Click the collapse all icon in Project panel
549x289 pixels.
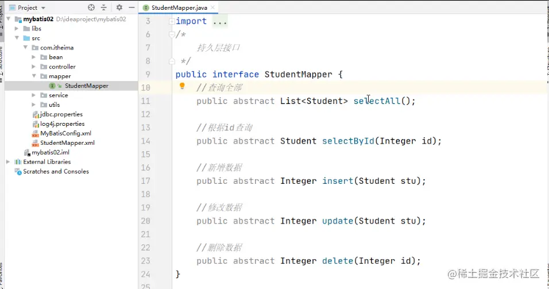pos(103,7)
